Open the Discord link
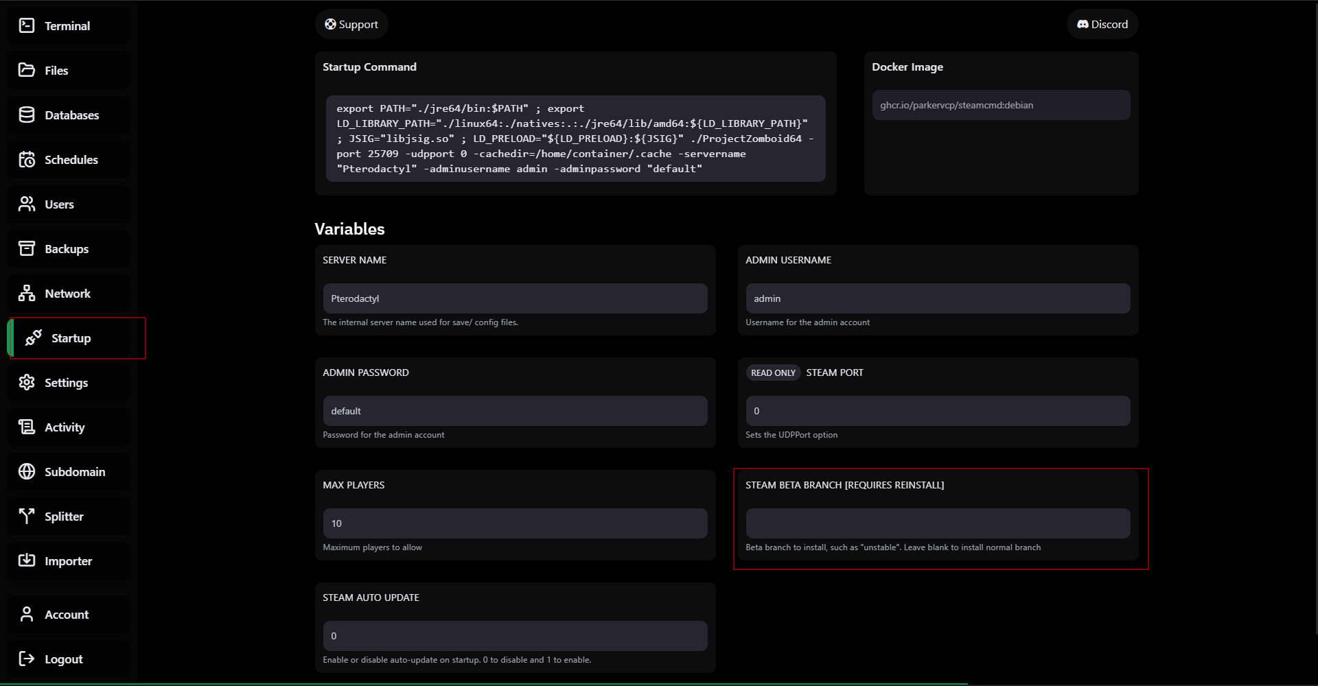 (1102, 24)
